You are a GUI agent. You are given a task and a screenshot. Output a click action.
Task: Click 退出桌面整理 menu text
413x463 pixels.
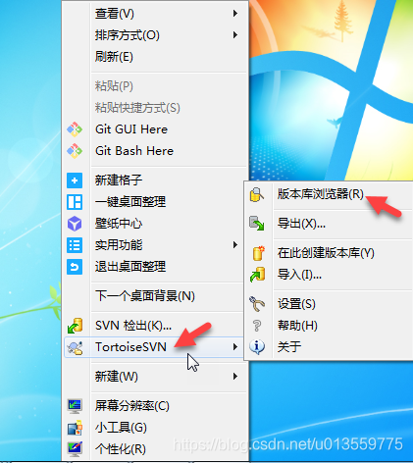tap(130, 267)
